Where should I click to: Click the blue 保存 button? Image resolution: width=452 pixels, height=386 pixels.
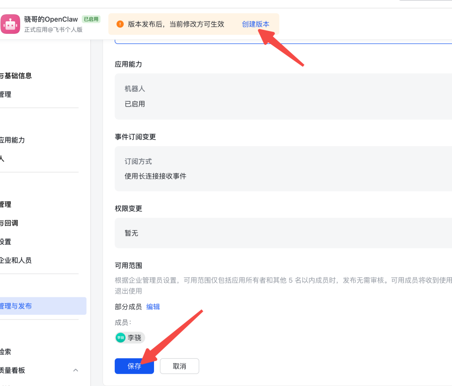click(x=134, y=366)
